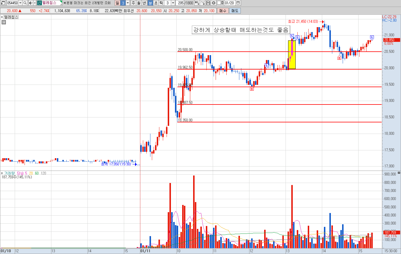Select the 년 (yearly) period button
The height and width of the screenshot is (254, 401).
(x=144, y=3)
